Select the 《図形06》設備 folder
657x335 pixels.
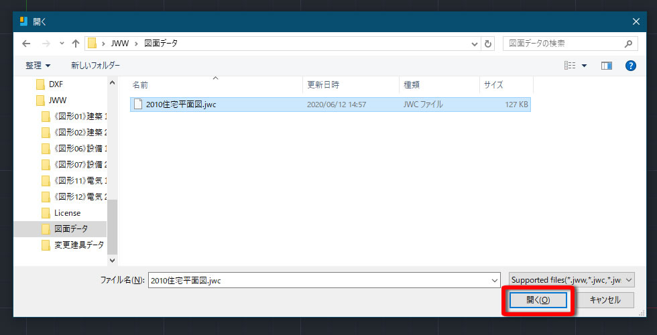pos(74,149)
